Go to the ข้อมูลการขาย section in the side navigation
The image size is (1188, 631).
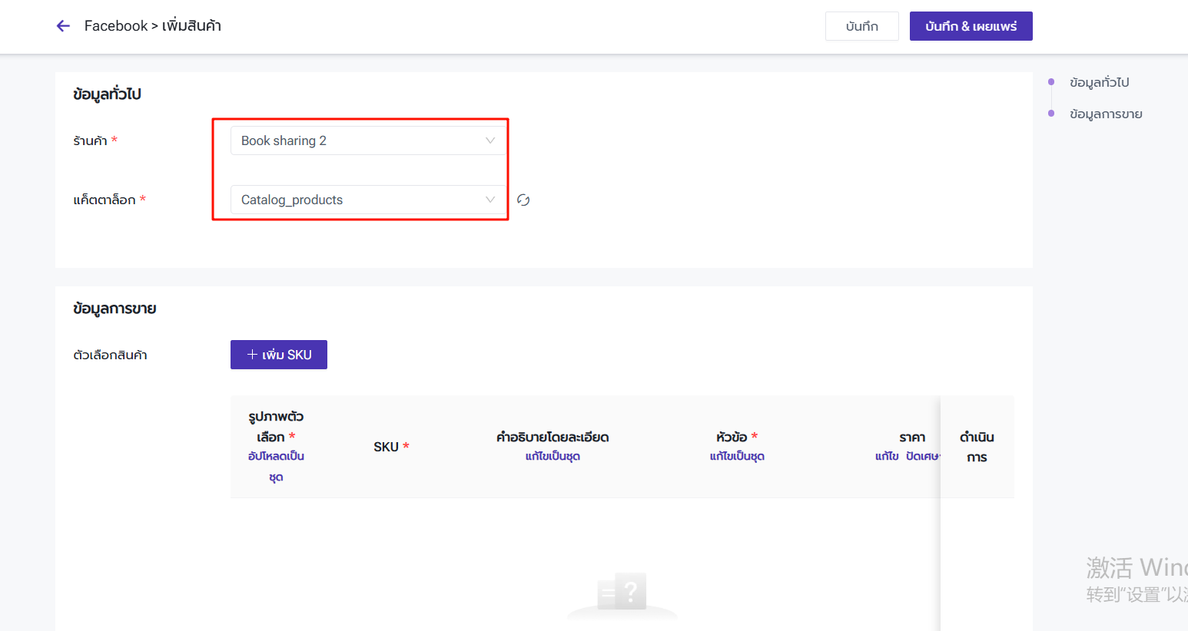point(1106,114)
